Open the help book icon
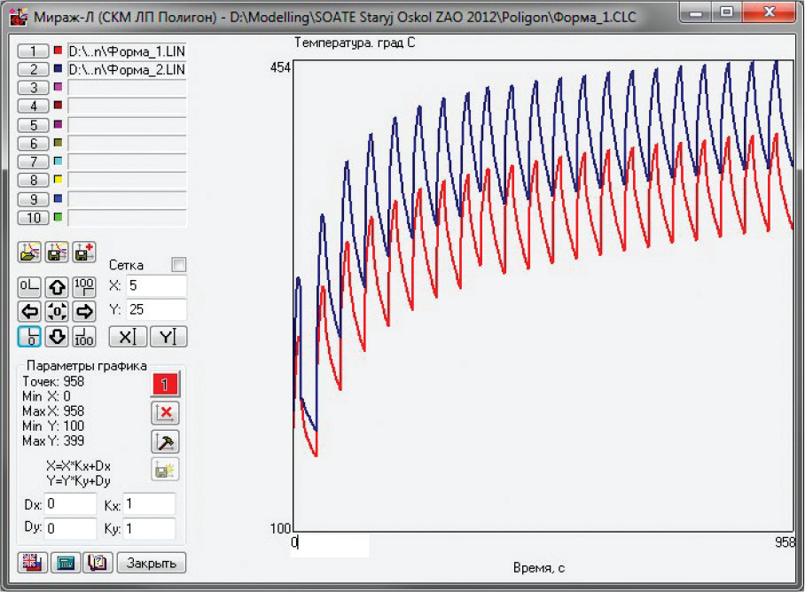Screen dimensions: 805x592 98,563
